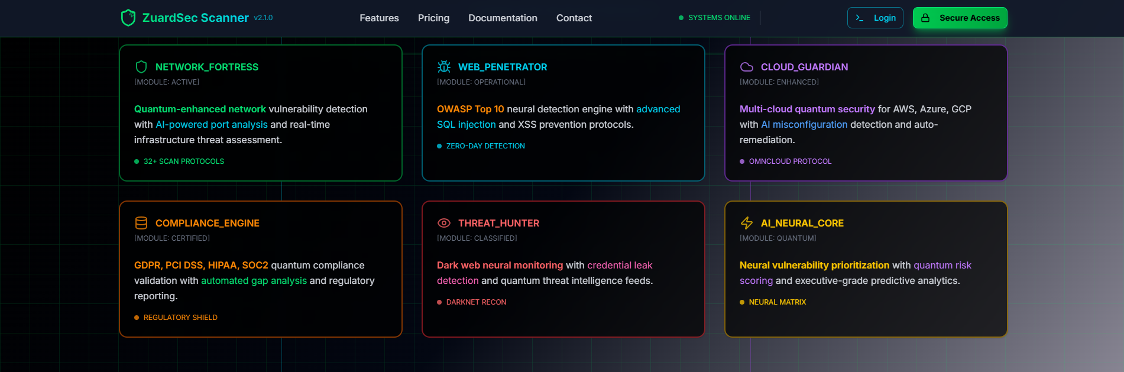This screenshot has height=372, width=1124.
Task: Click the [MODULE: QUANTUM] label
Action: pyautogui.click(x=778, y=238)
